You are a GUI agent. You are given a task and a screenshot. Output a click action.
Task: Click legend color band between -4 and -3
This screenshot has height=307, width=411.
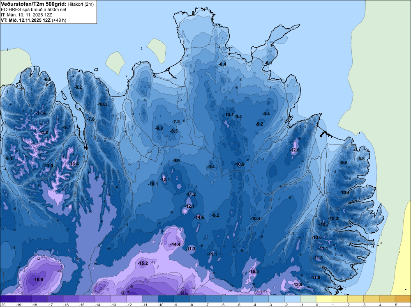pos(261,299)
